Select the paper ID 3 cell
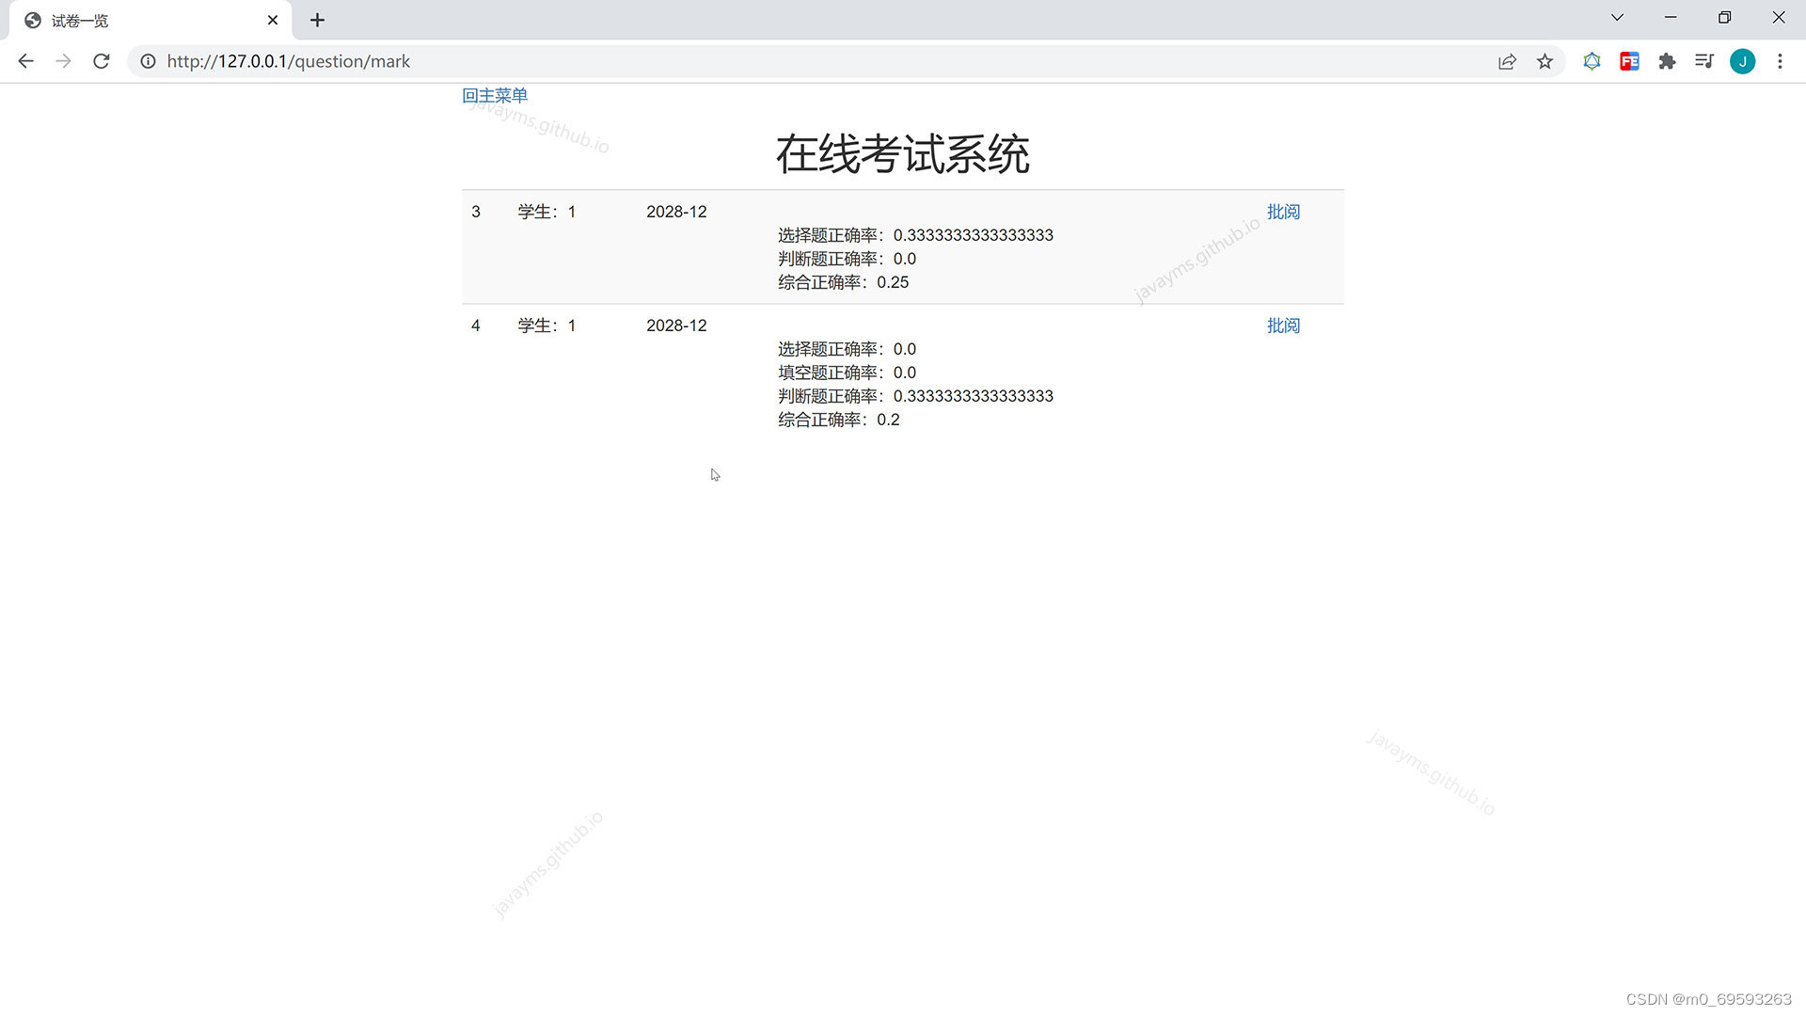 tap(476, 212)
